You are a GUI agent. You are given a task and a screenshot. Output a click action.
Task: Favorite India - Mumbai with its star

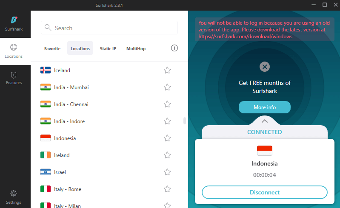(167, 87)
